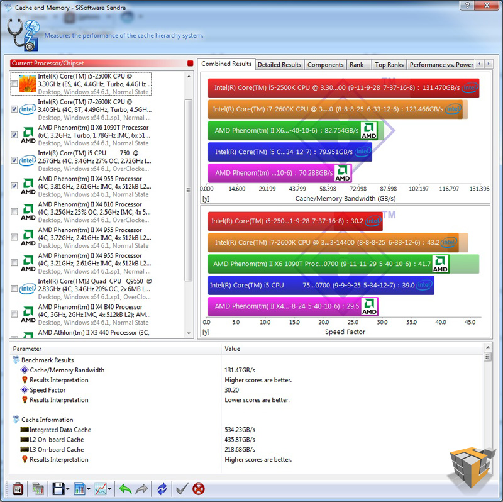The height and width of the screenshot is (502, 503).
Task: Click the red square beside Current Processor/Chipset
Action: (x=191, y=64)
